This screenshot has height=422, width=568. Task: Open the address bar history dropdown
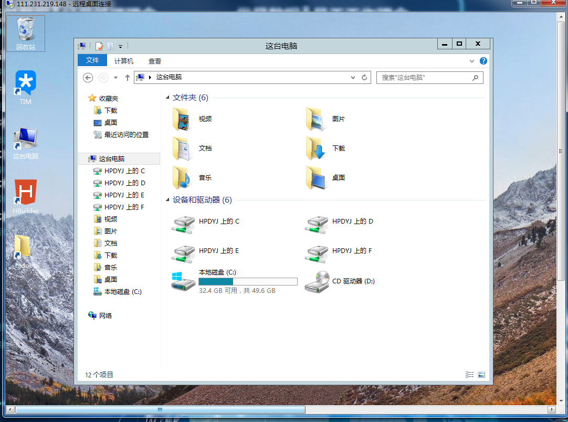(x=353, y=78)
